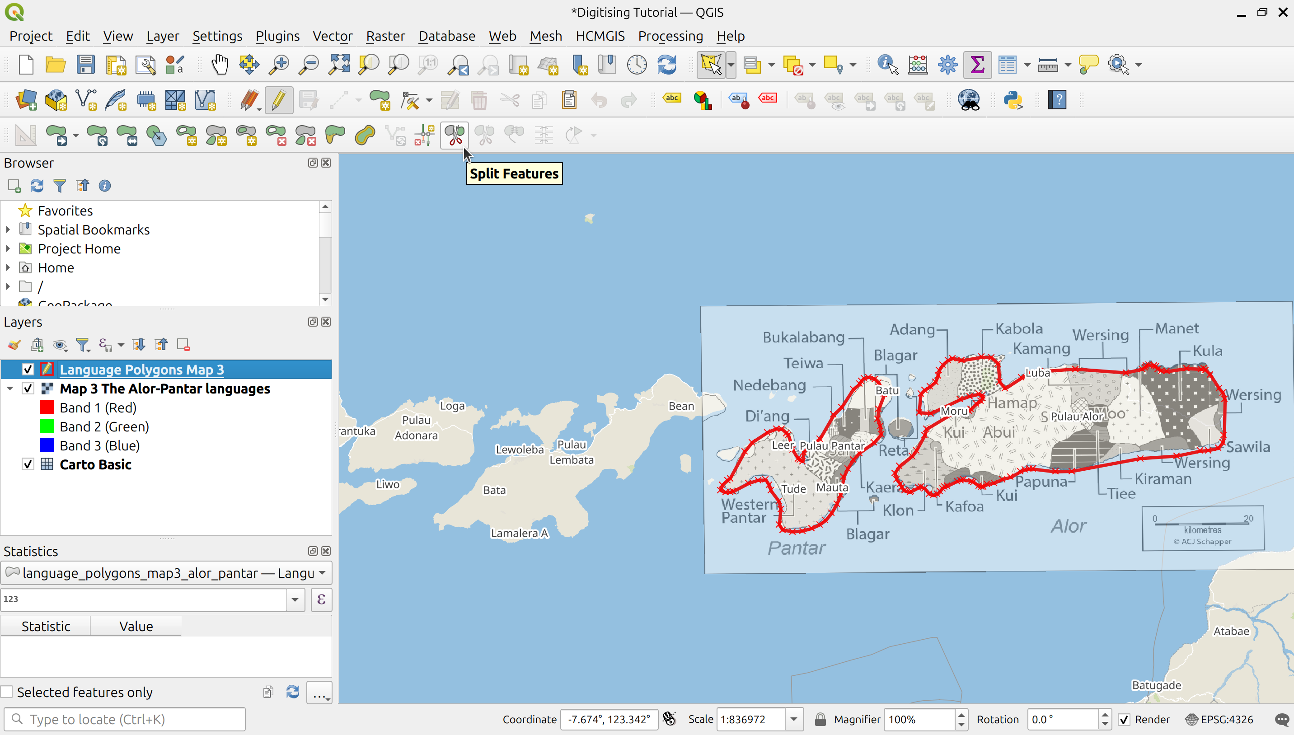Image resolution: width=1294 pixels, height=735 pixels.
Task: Open the Statistical Summary panel icon
Action: click(977, 65)
